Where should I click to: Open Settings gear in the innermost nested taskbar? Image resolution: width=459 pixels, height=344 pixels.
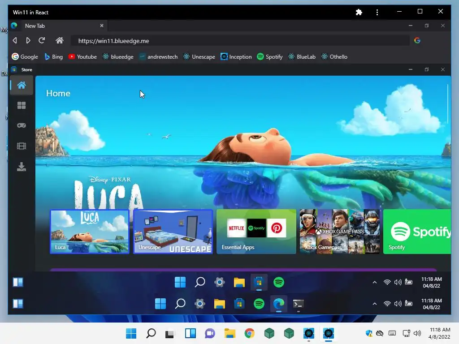tap(220, 282)
